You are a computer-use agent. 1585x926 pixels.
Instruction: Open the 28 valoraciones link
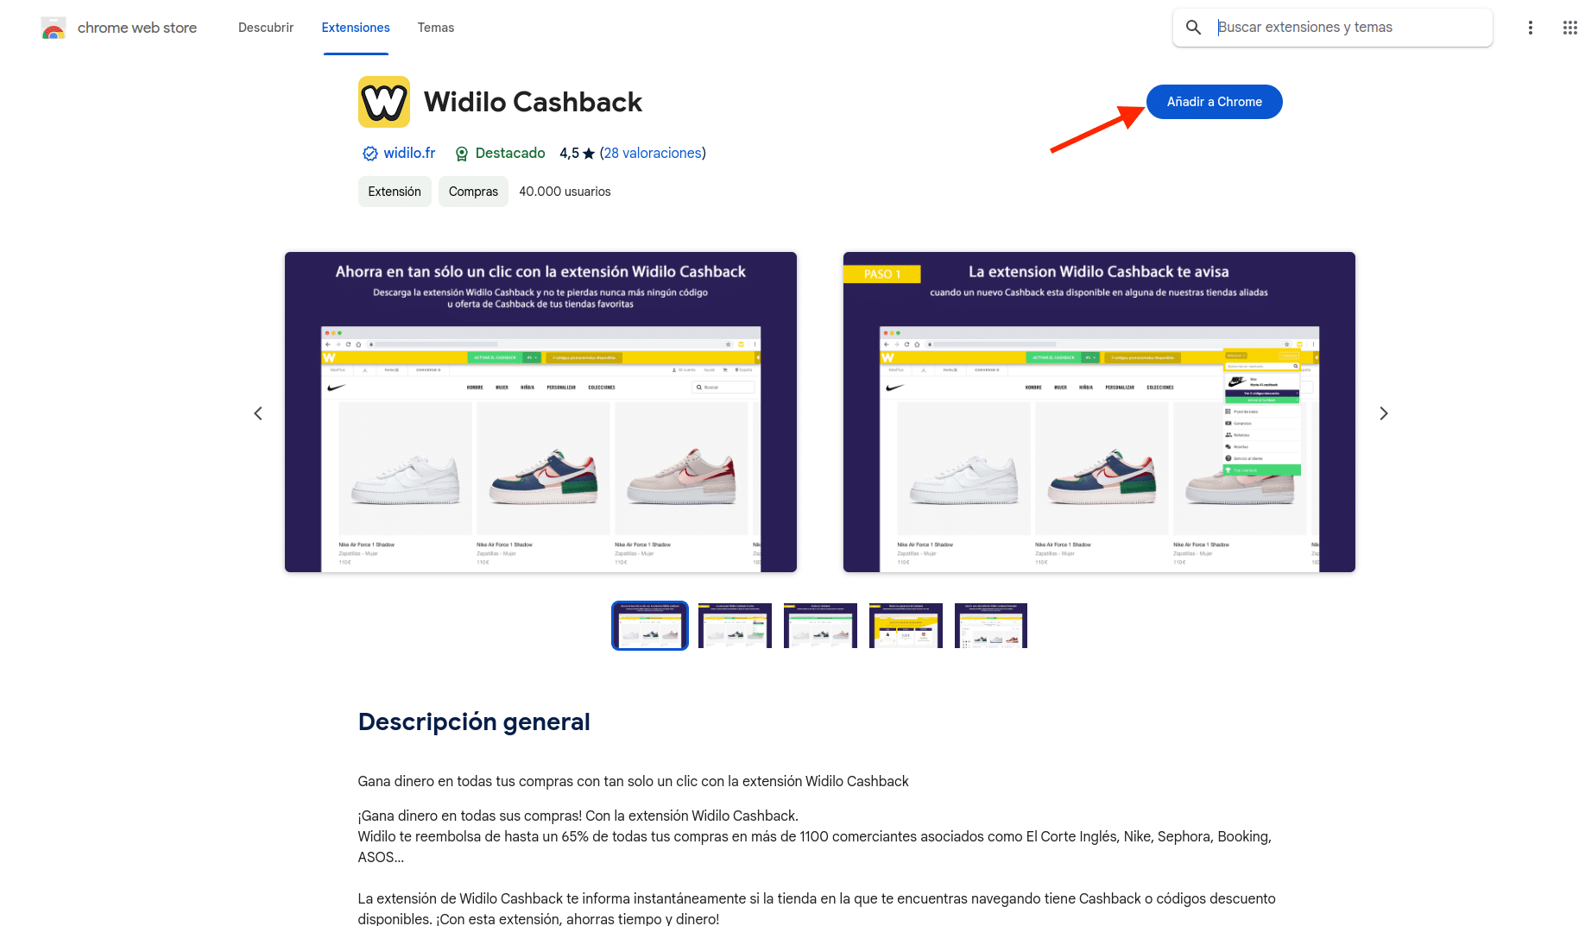(x=653, y=153)
